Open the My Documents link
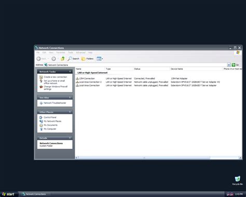Image resolution: width=246 pixels, height=197 pixels. tap(50, 125)
